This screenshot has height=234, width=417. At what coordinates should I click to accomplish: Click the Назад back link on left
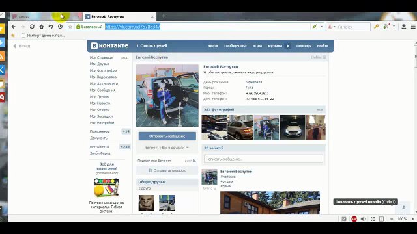coord(22,46)
